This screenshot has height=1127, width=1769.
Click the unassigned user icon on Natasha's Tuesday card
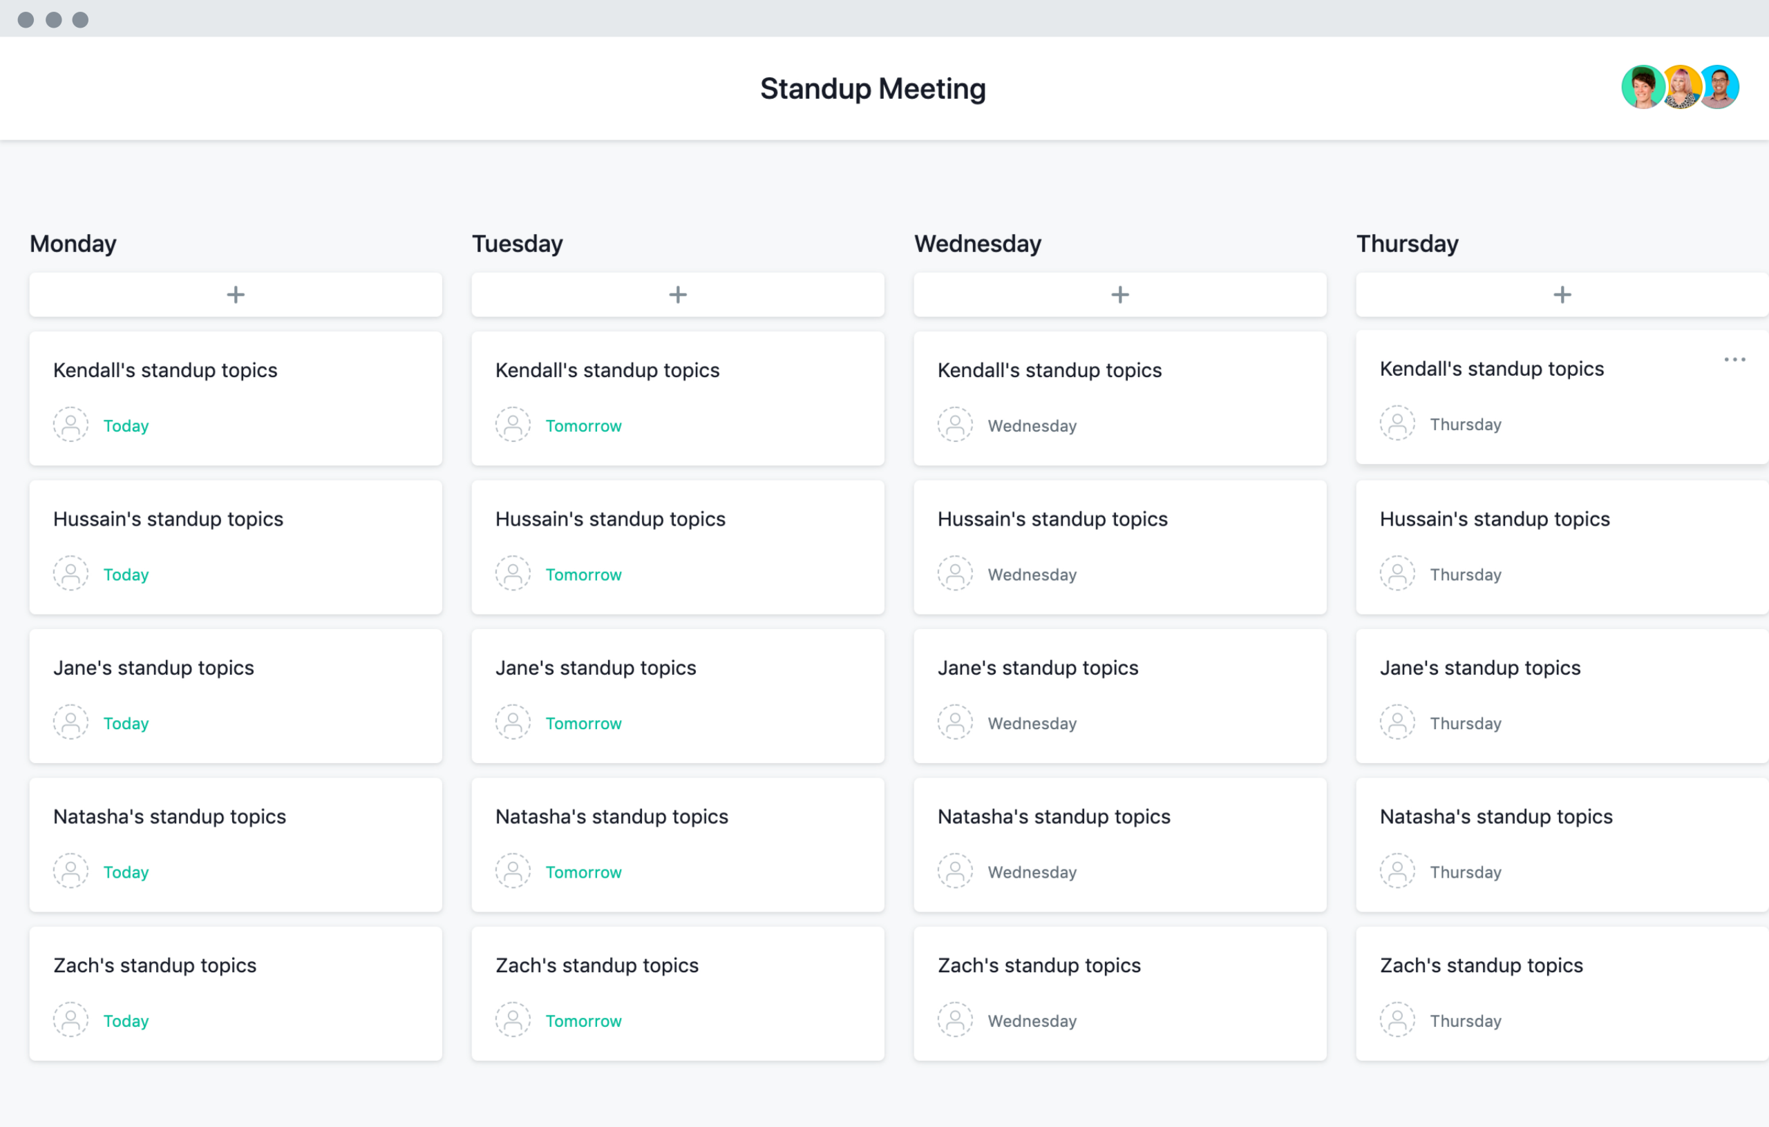(512, 872)
